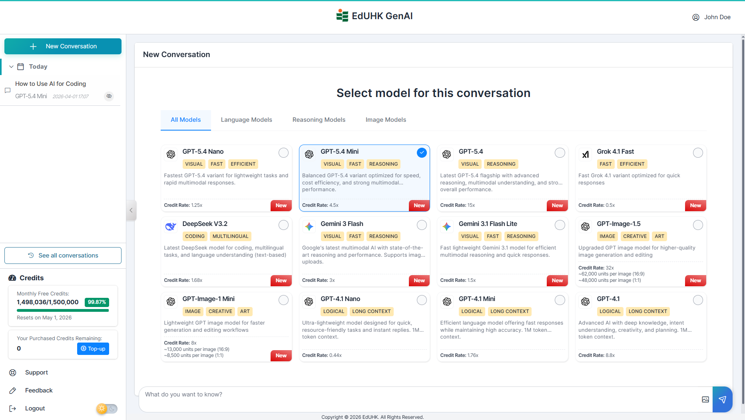Toggle dark mode switch near Logout
Viewport: 745px width, 420px height.
107,408
